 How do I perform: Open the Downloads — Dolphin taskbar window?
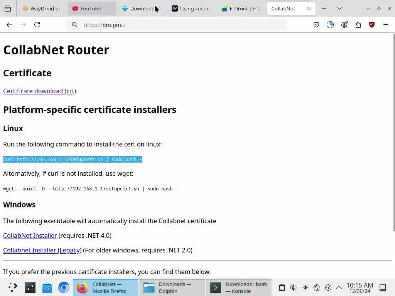pyautogui.click(x=172, y=288)
